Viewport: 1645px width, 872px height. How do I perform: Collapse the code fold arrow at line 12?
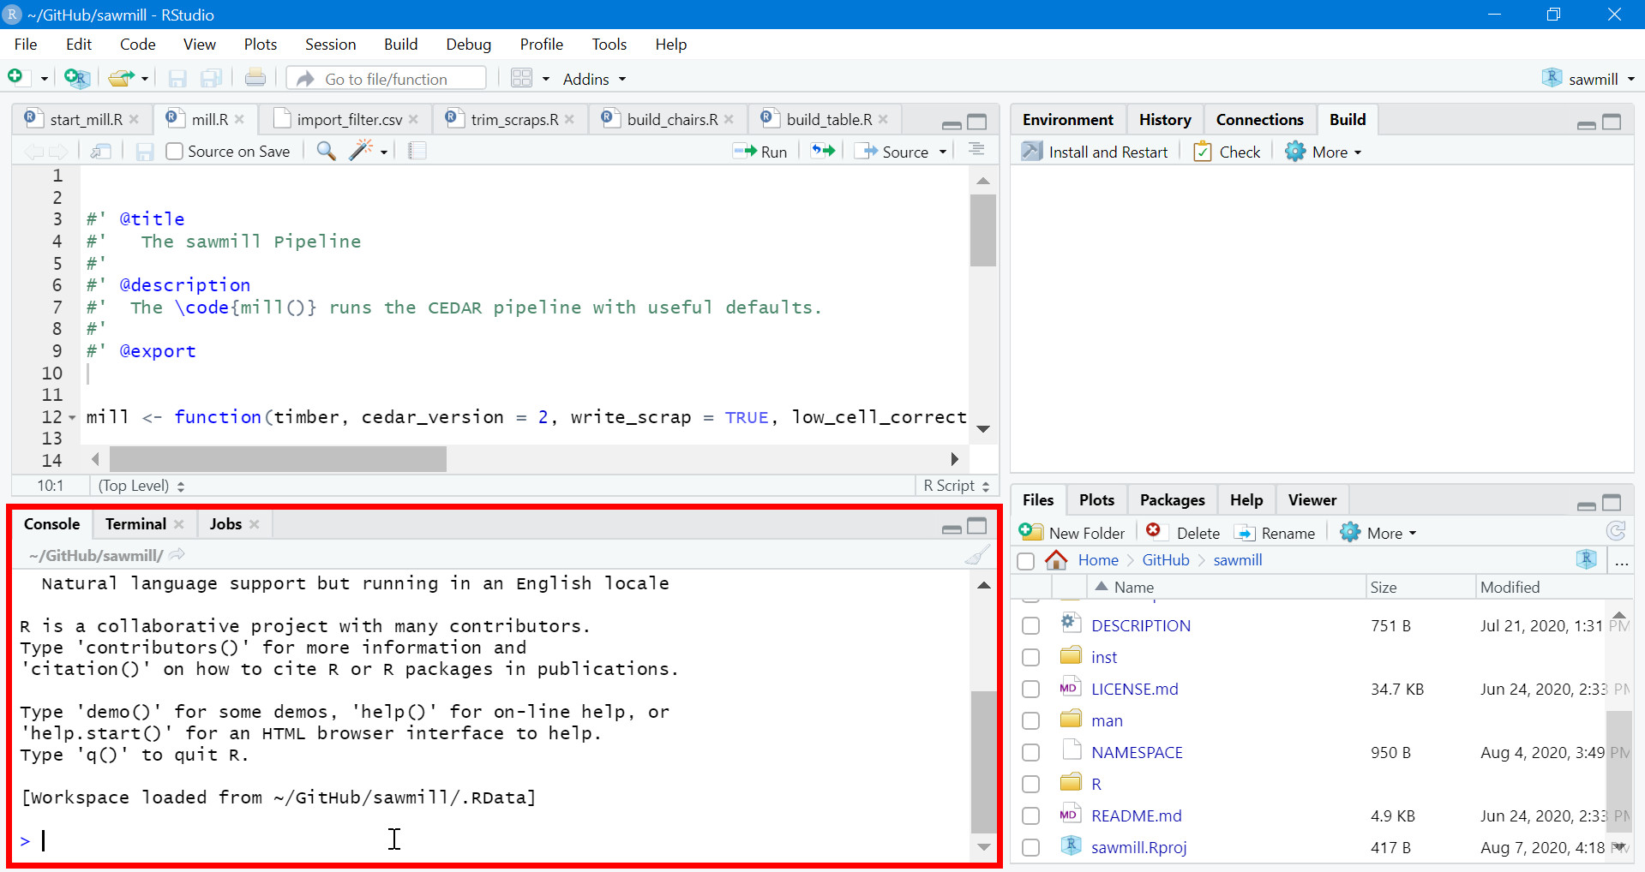(72, 418)
